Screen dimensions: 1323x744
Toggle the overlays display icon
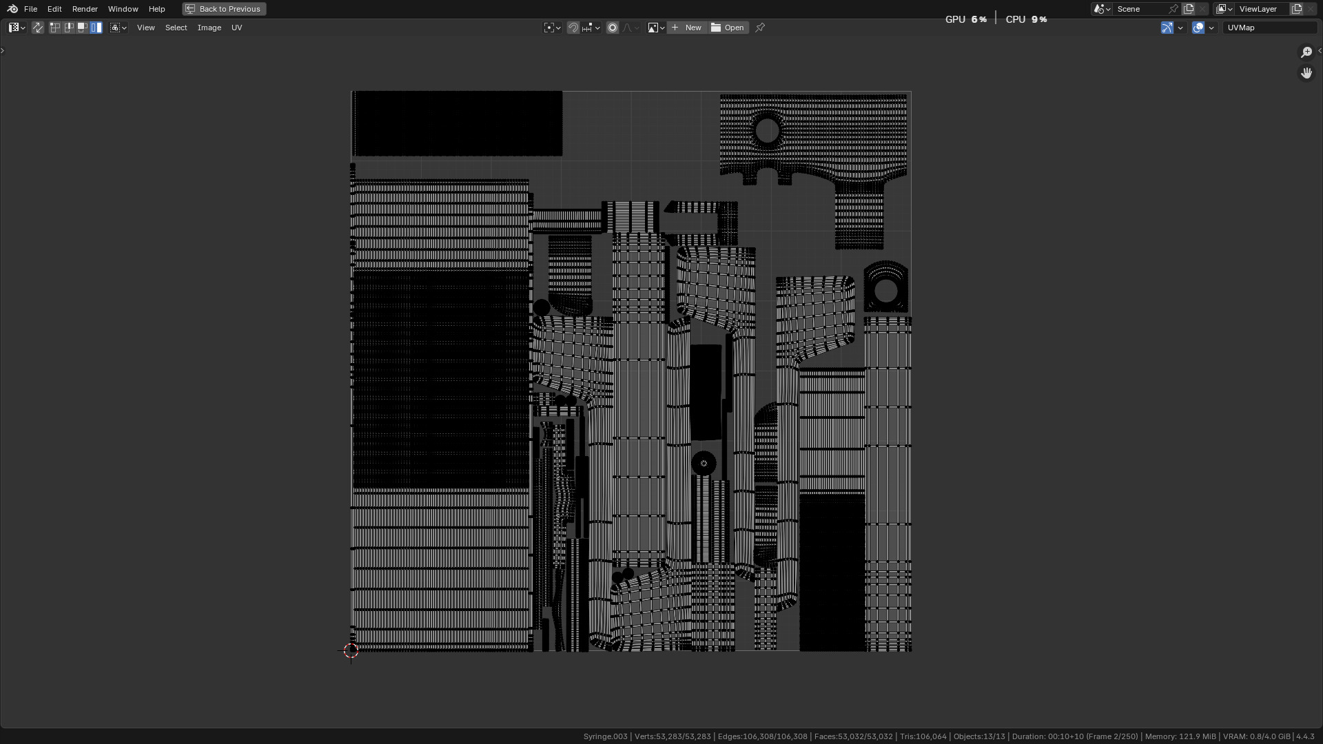coord(1198,28)
